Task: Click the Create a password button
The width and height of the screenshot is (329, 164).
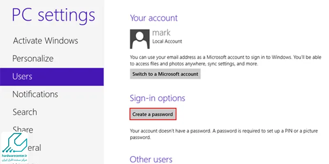Action: [x=153, y=114]
